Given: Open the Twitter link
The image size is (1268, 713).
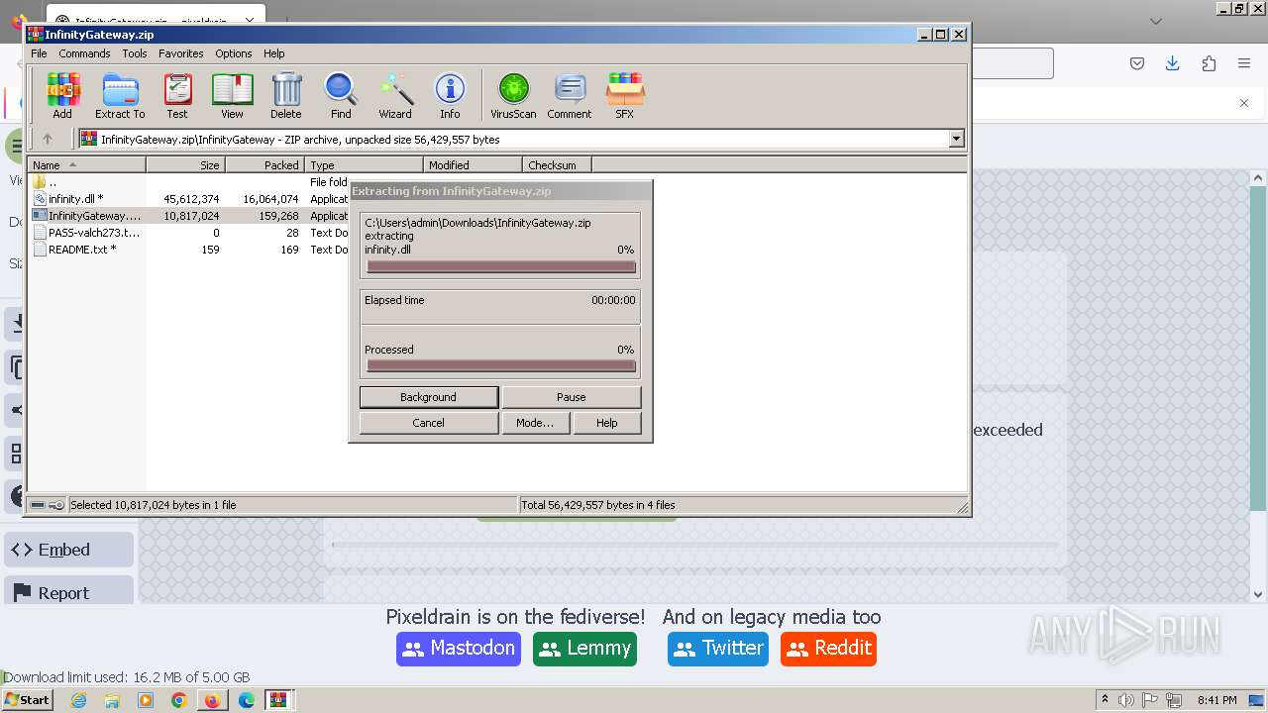Looking at the screenshot, I should point(718,649).
